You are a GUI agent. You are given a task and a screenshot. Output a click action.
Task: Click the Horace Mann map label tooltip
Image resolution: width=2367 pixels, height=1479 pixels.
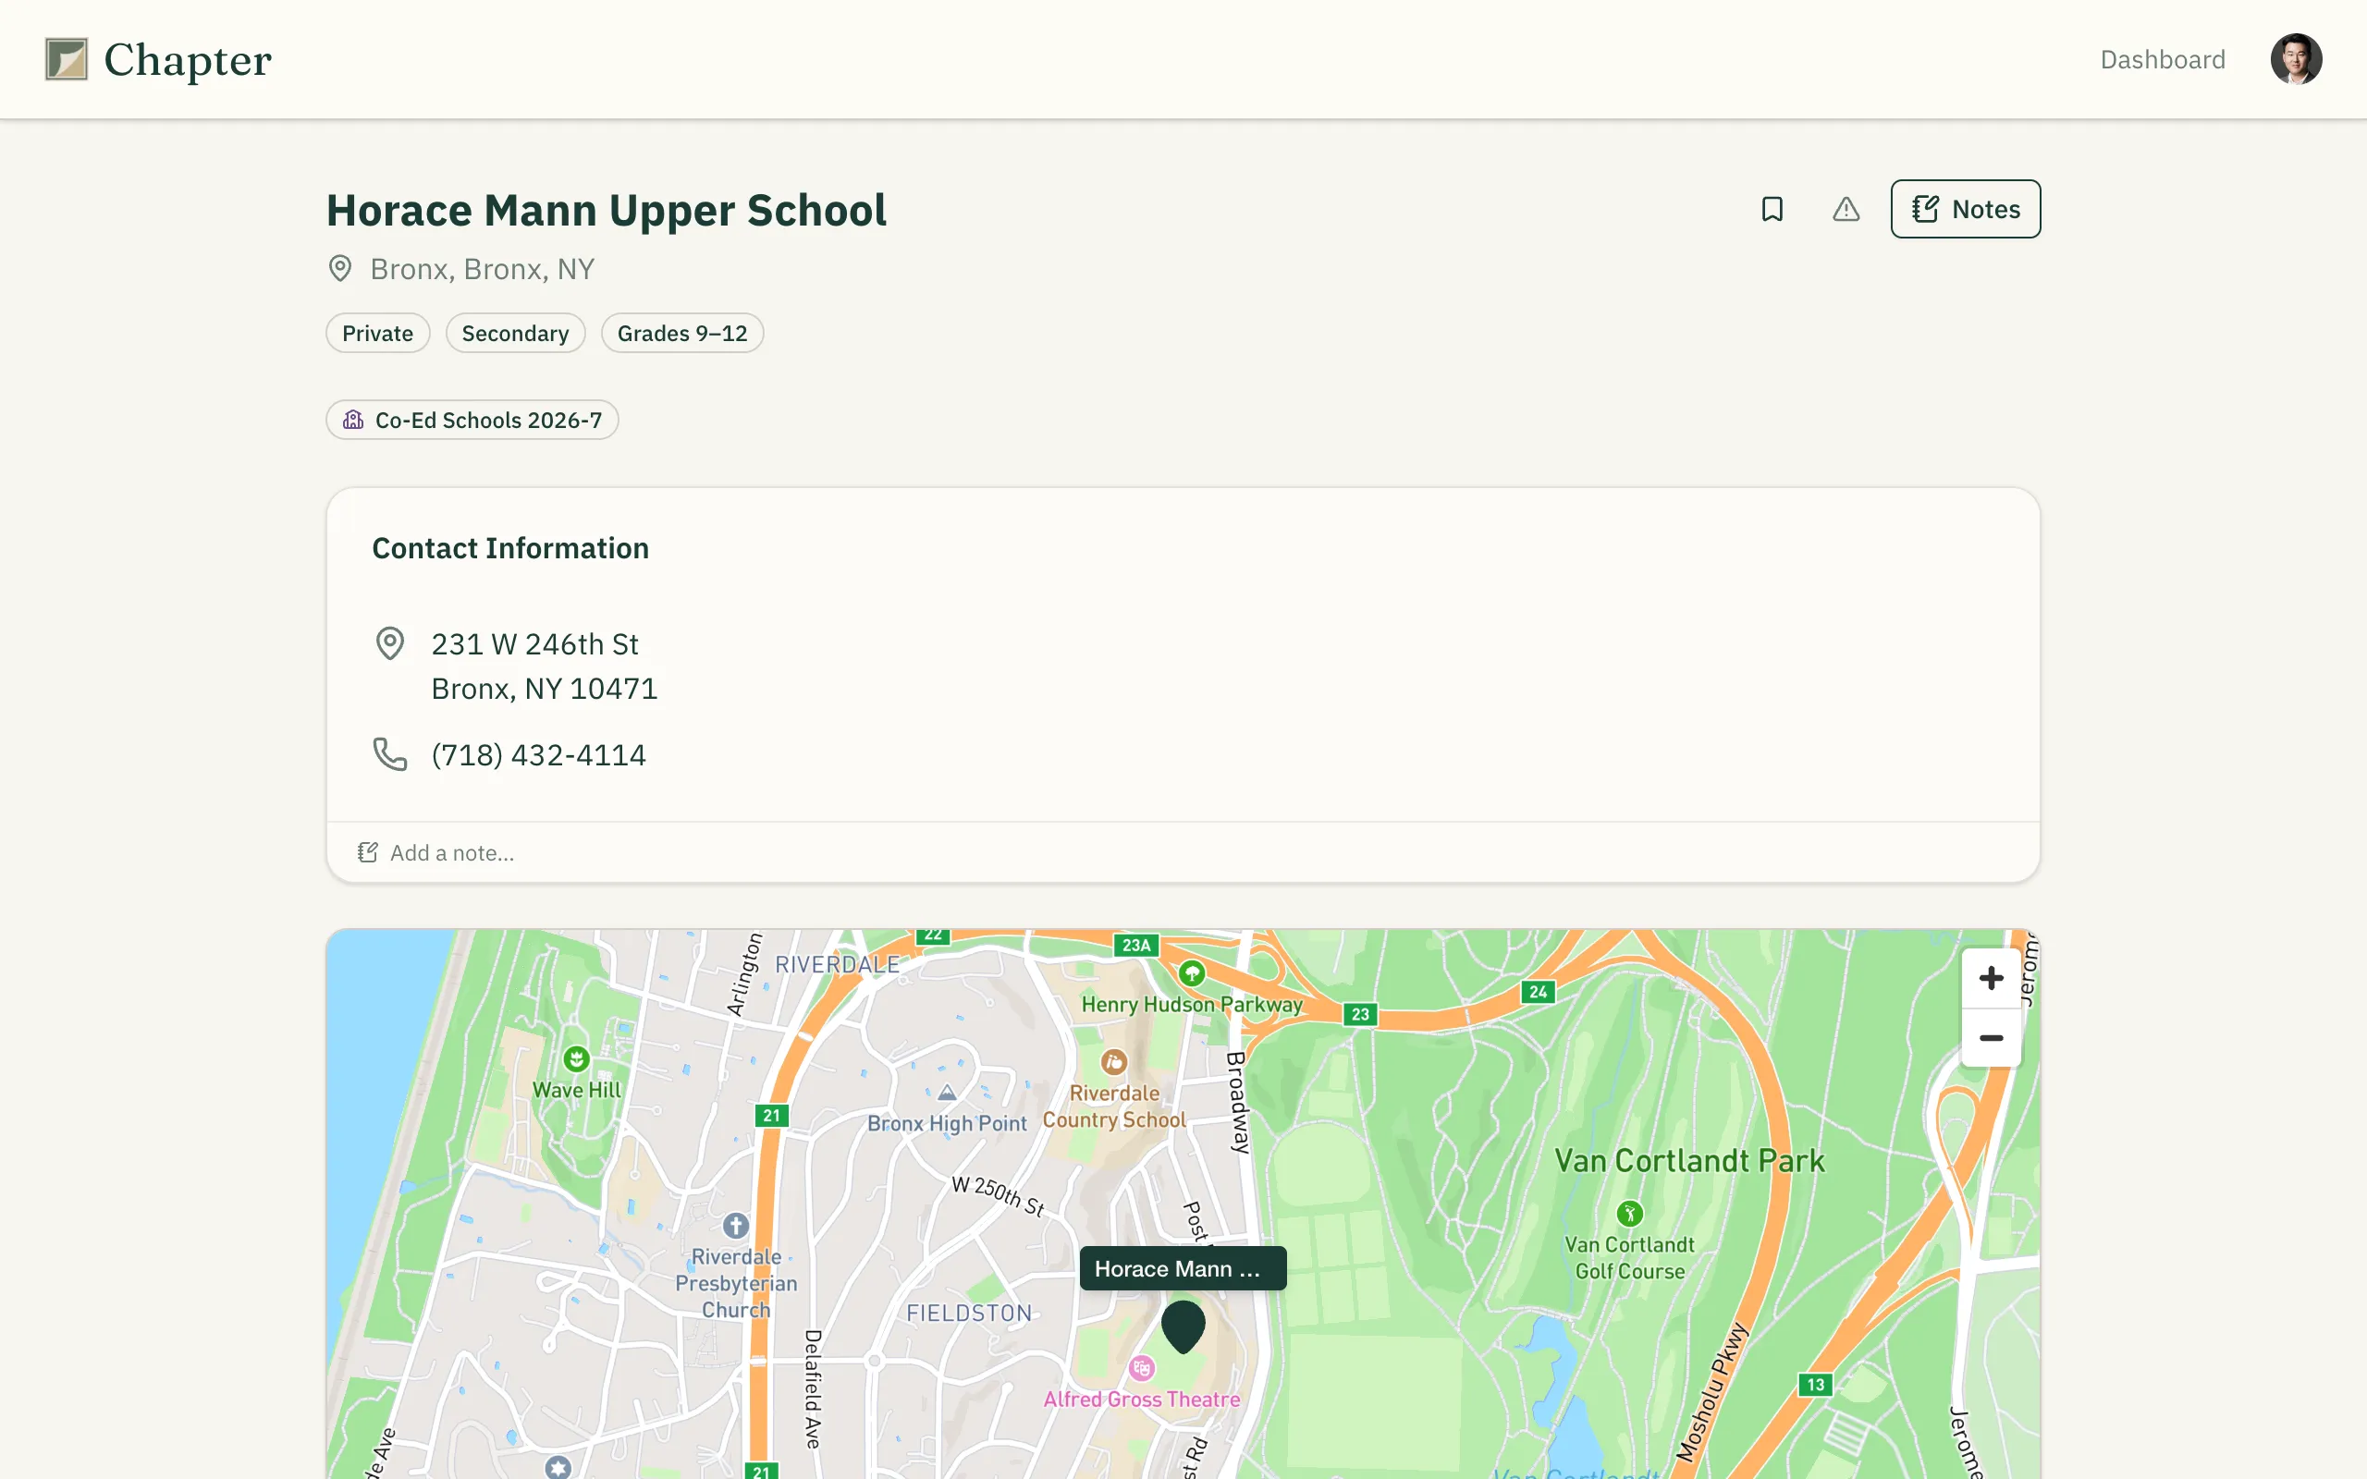[x=1183, y=1268]
